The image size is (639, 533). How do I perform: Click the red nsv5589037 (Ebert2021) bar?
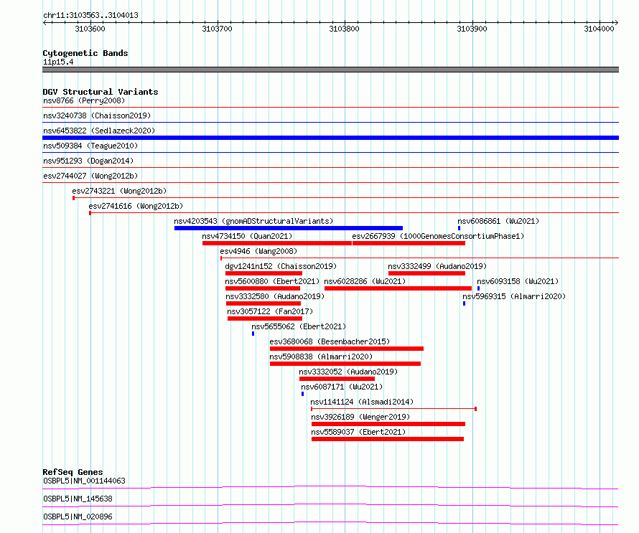point(388,439)
